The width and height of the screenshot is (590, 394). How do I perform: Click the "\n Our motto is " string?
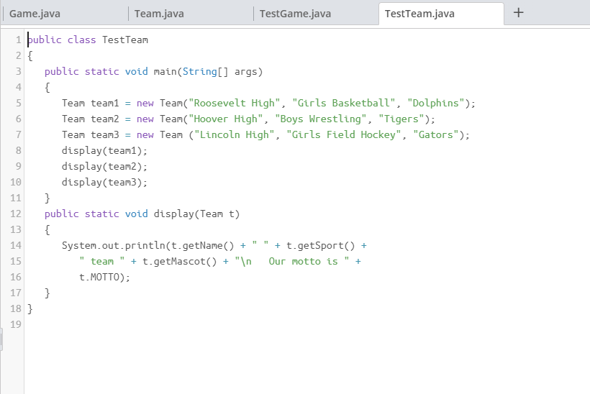coord(291,261)
